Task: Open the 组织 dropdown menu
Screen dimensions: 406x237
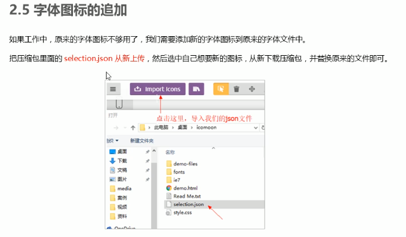Action: 113,141
